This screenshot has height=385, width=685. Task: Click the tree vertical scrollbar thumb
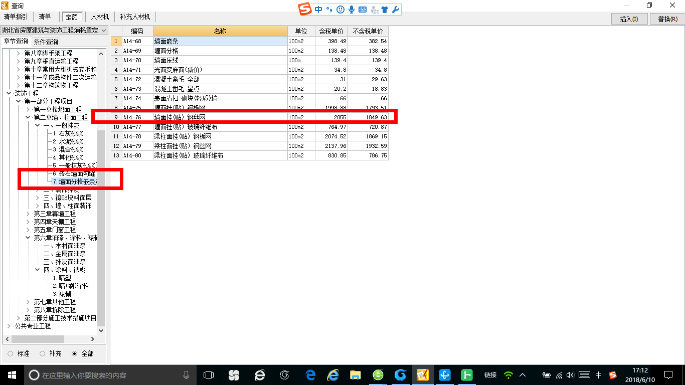coord(101,229)
